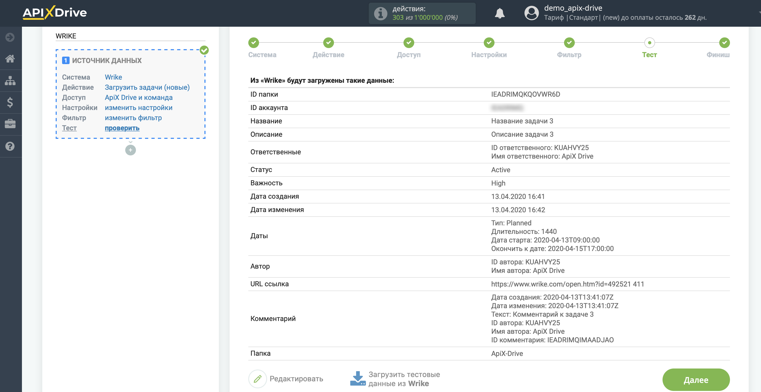Open connections sitemap sidebar icon
761x392 pixels.
10,80
